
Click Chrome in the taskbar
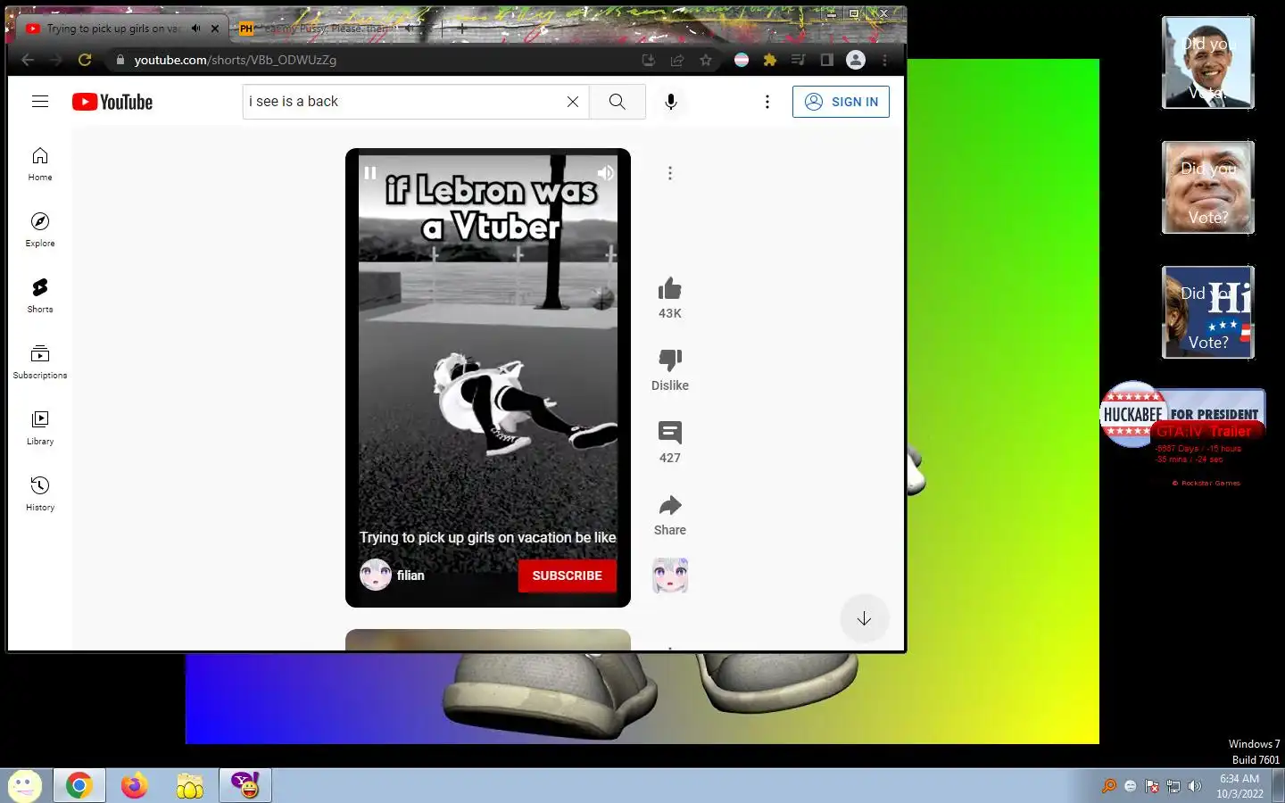pyautogui.click(x=79, y=785)
